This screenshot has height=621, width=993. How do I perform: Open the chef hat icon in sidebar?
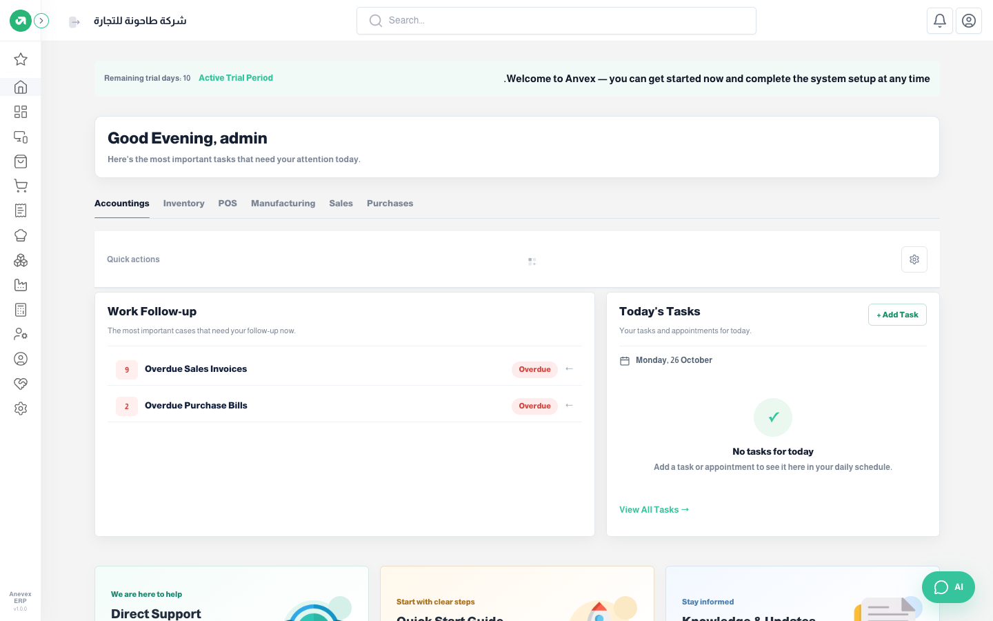[x=21, y=235]
